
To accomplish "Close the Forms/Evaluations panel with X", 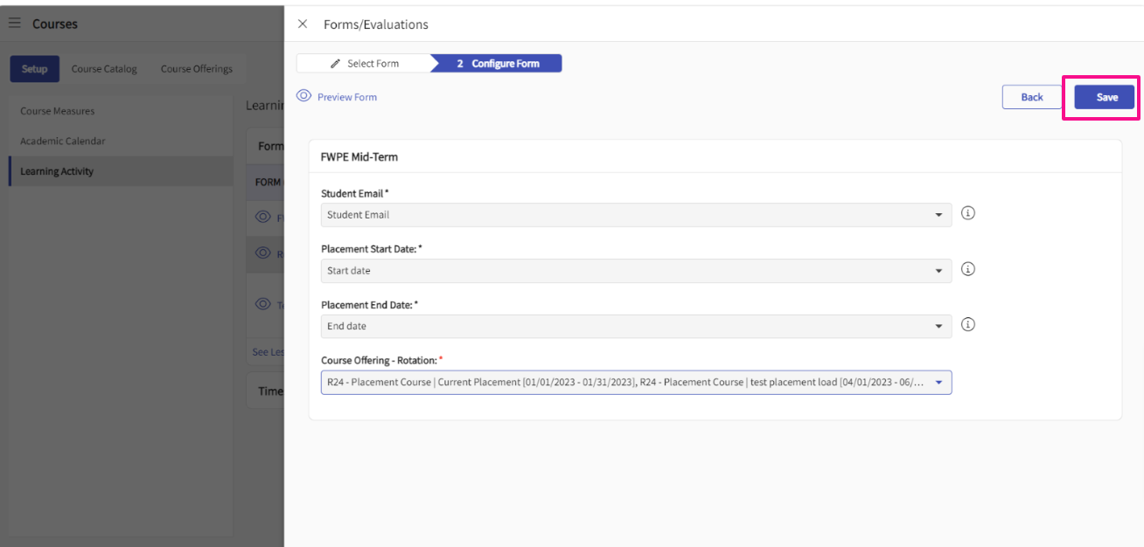I will [x=303, y=24].
